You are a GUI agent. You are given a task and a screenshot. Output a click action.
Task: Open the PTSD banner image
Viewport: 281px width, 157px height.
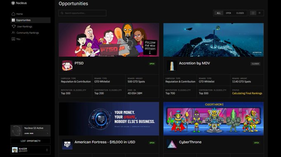tap(109, 40)
